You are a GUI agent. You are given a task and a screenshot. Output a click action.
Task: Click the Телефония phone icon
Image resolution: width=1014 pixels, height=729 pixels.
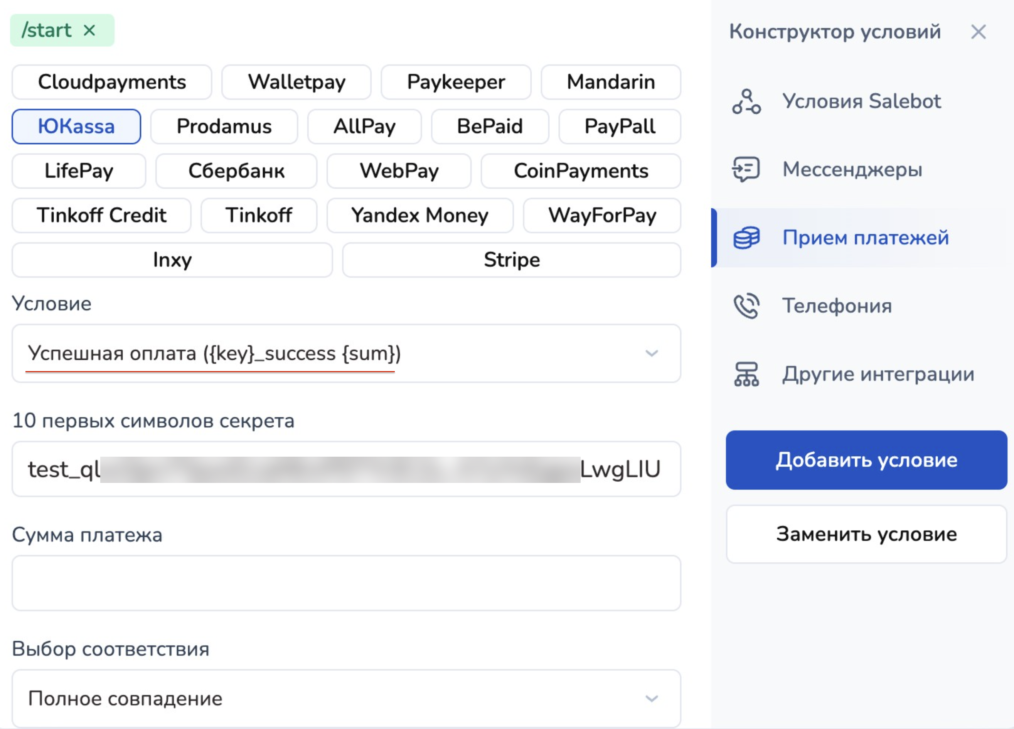tap(746, 306)
